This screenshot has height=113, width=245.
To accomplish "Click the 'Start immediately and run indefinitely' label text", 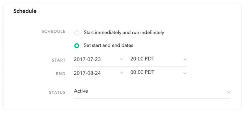I will [x=124, y=32].
